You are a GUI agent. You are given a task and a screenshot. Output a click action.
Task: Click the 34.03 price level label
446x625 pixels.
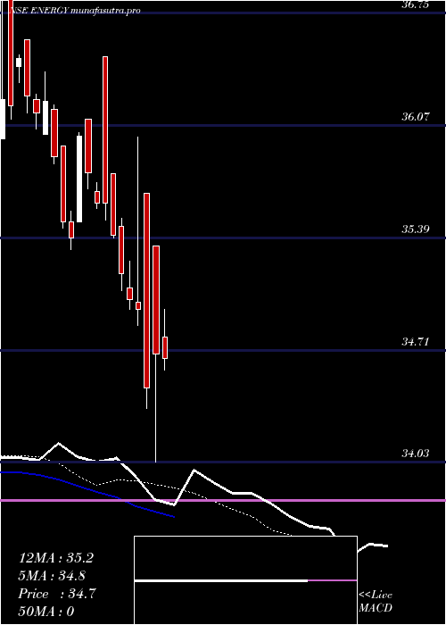coord(416,454)
